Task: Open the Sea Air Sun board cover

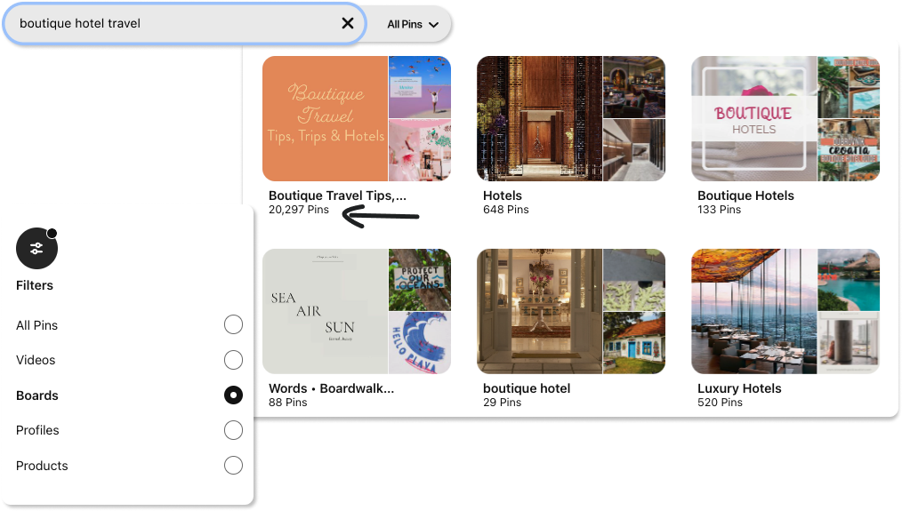Action: (x=357, y=312)
